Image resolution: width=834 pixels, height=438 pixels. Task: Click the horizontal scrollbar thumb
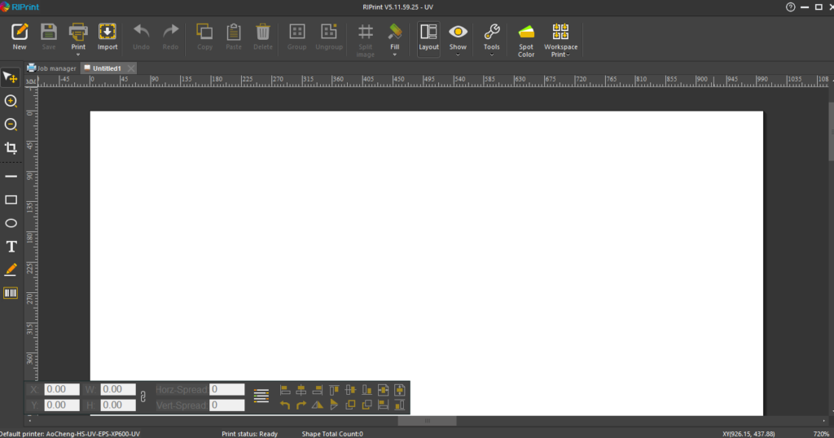coord(427,420)
